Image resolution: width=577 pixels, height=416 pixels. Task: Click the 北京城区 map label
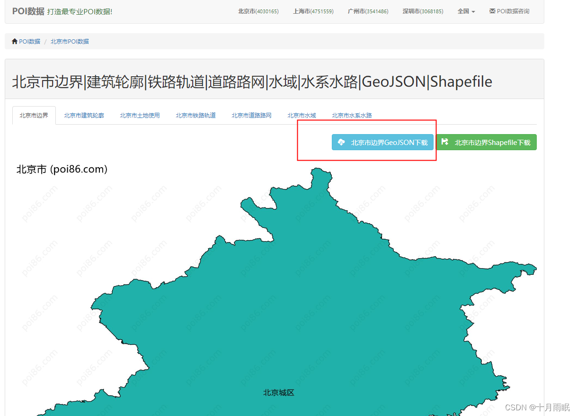(279, 393)
